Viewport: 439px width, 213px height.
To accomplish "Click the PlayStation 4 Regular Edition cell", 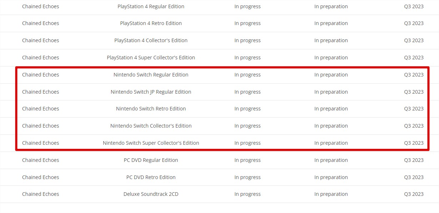I will (x=151, y=6).
